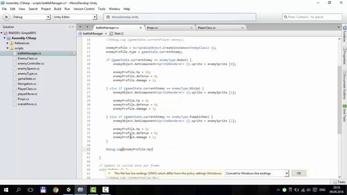Close the PlayerClass.cs tab

tap(242, 28)
